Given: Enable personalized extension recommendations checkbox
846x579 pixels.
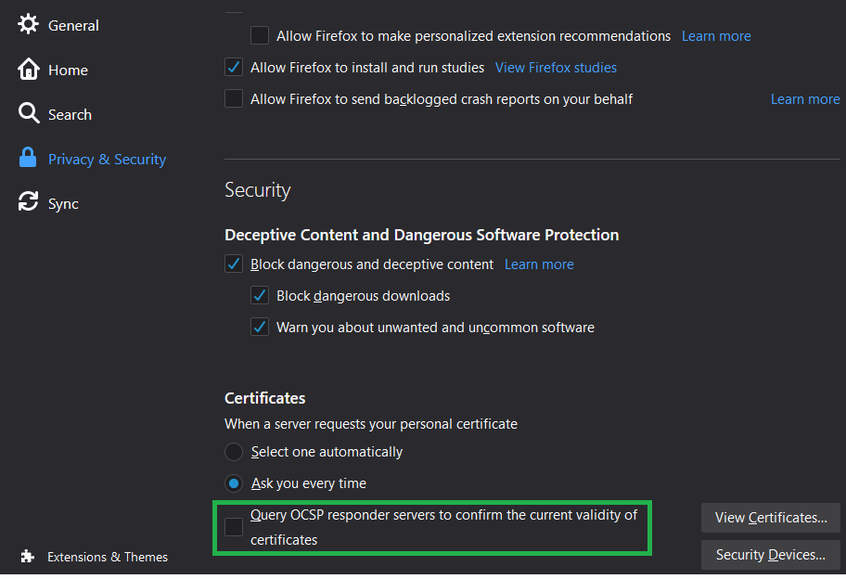Looking at the screenshot, I should pos(260,36).
